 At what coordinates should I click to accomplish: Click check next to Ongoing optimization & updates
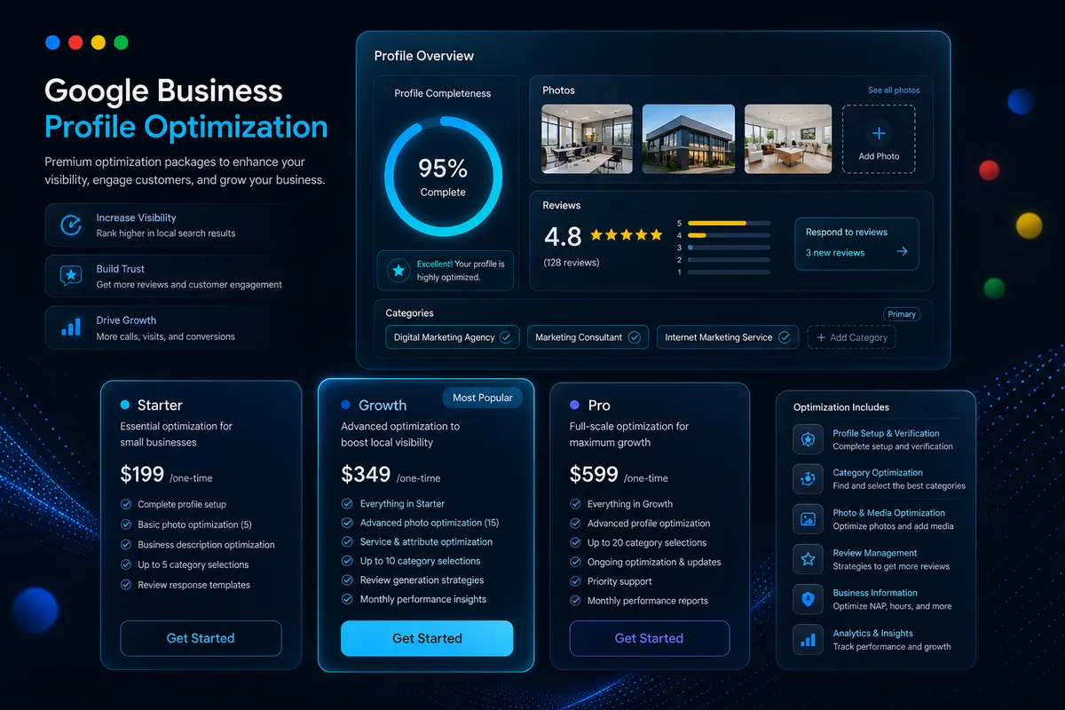(x=575, y=562)
